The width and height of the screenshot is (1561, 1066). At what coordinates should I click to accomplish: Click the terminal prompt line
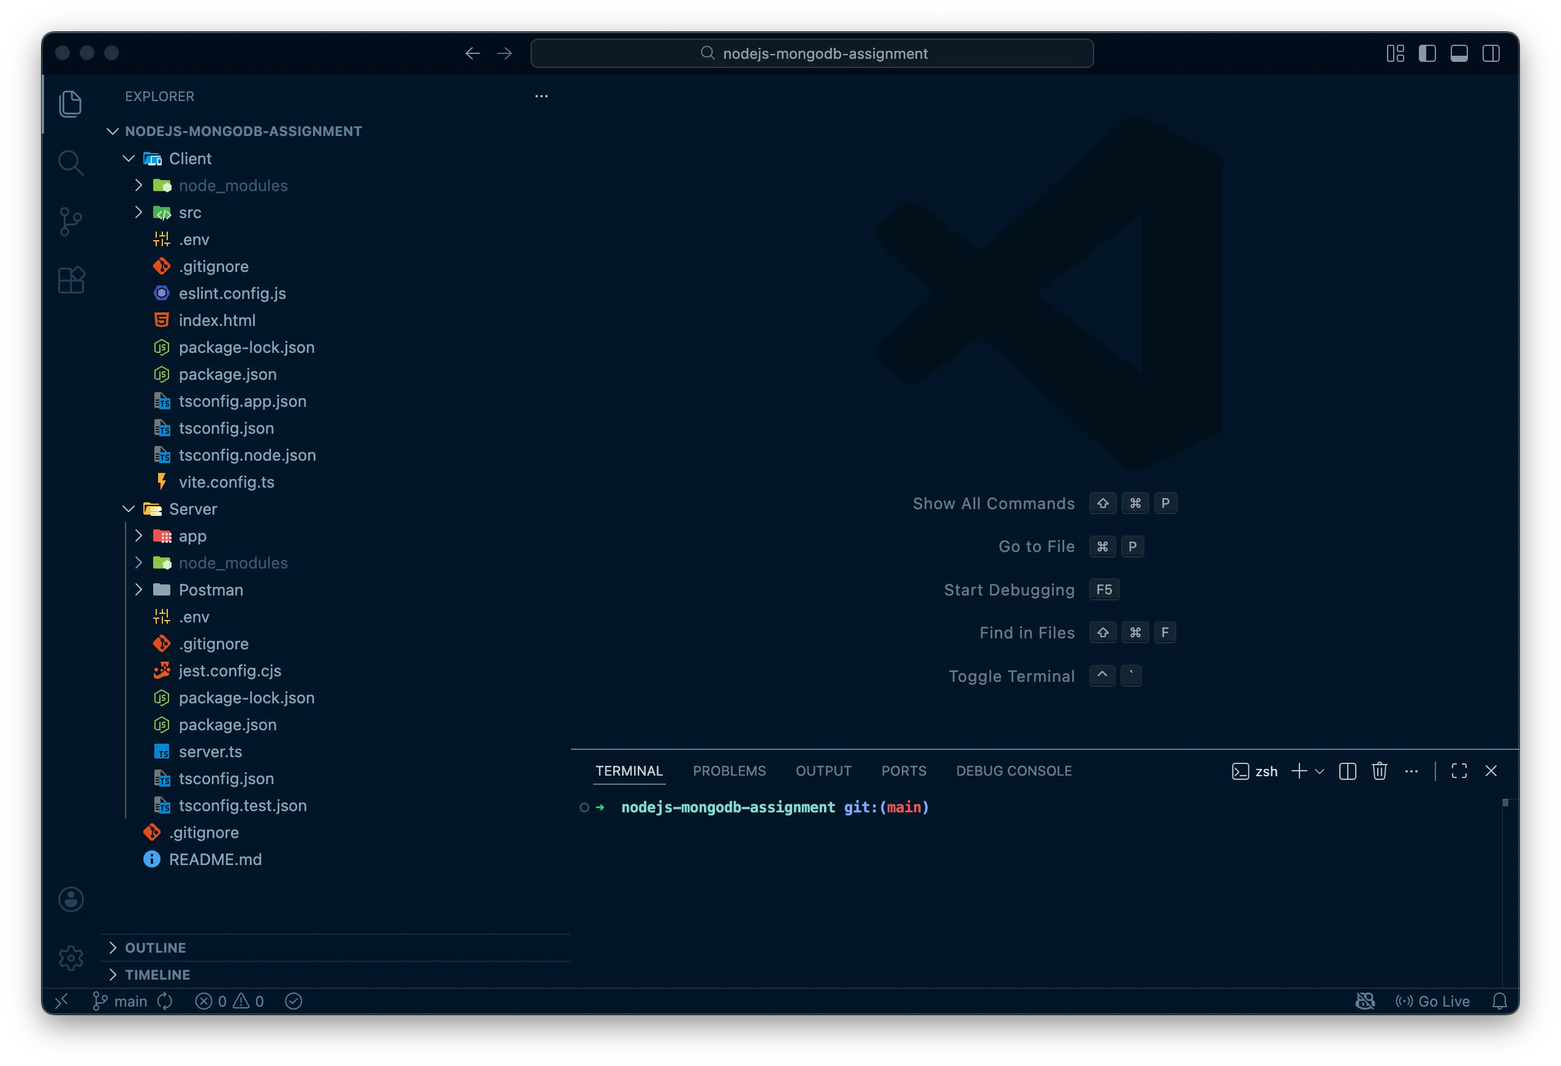click(754, 807)
